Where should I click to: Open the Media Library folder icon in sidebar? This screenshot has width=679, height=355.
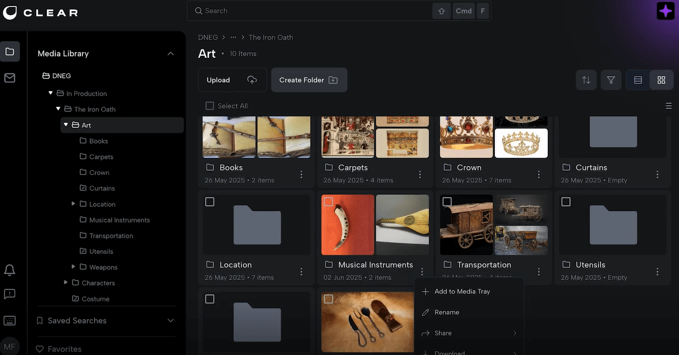[x=10, y=51]
